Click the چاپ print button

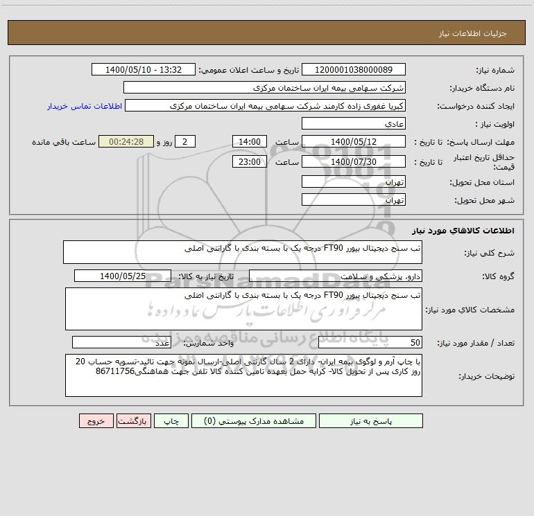pyautogui.click(x=171, y=420)
